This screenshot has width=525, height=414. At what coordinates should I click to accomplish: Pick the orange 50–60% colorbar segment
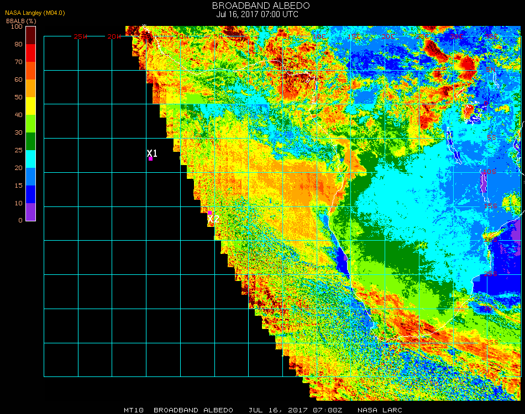click(31, 88)
